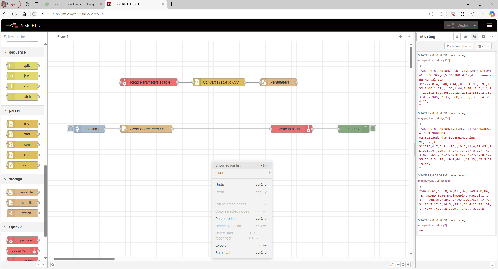Trigger the timestamp inject node button
The image size is (498, 269).
70,129
